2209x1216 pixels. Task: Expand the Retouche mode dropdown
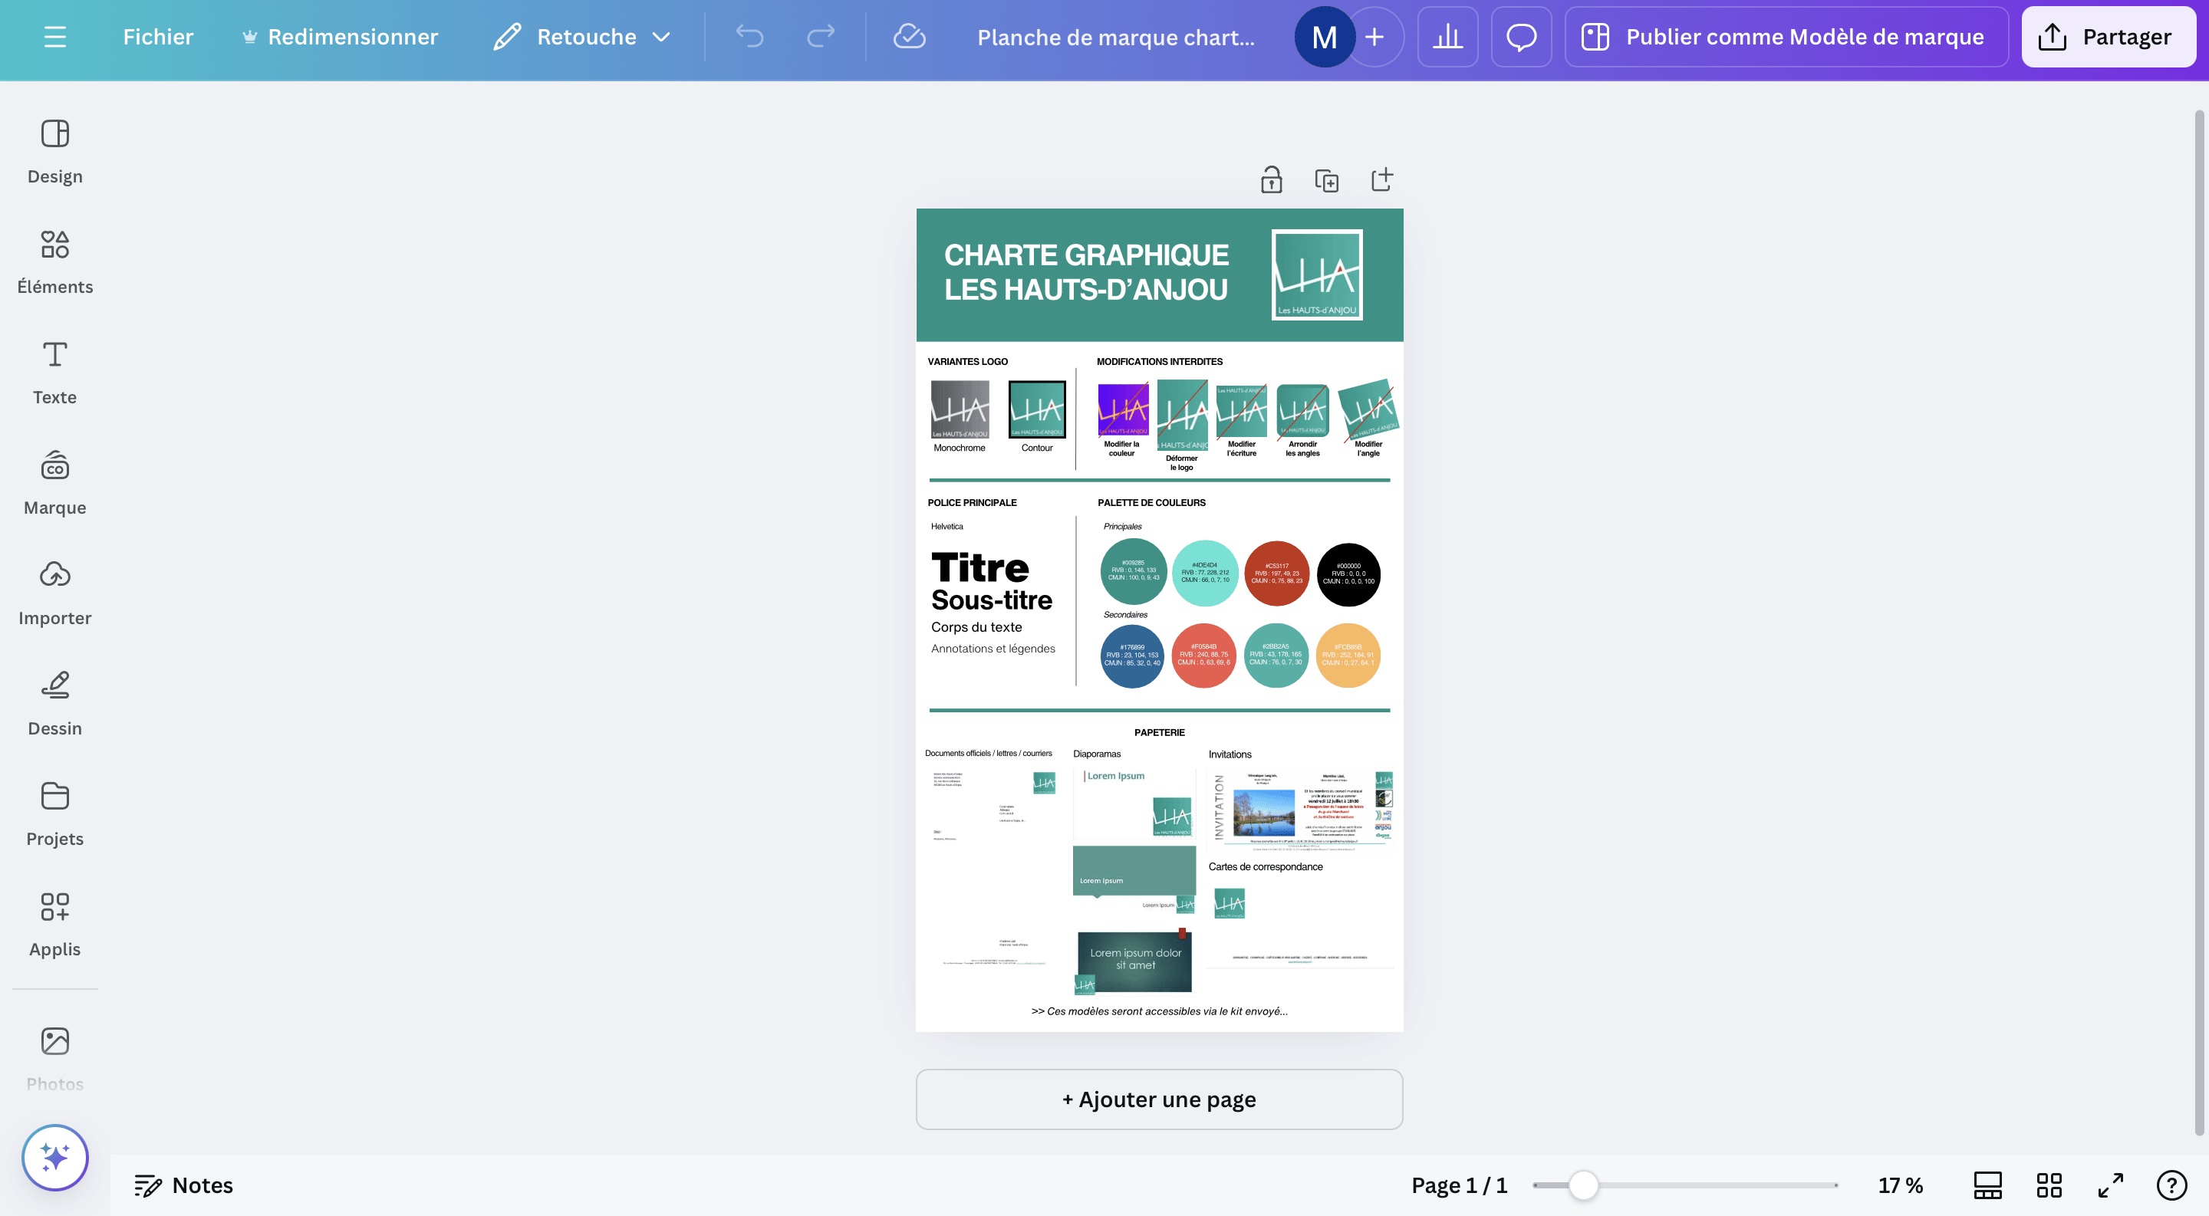tap(583, 37)
